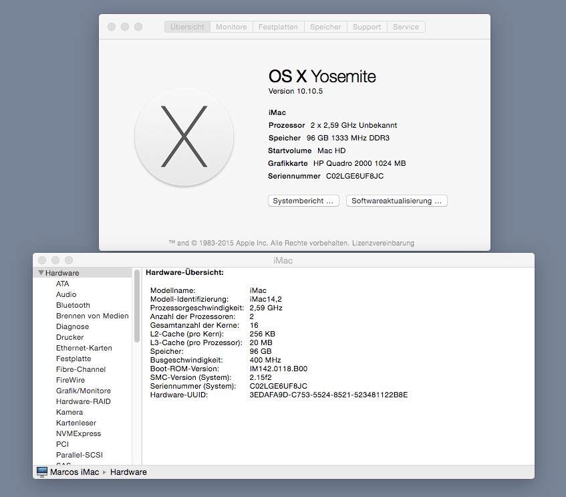
Task: Open the Monitore tab
Action: (x=231, y=27)
